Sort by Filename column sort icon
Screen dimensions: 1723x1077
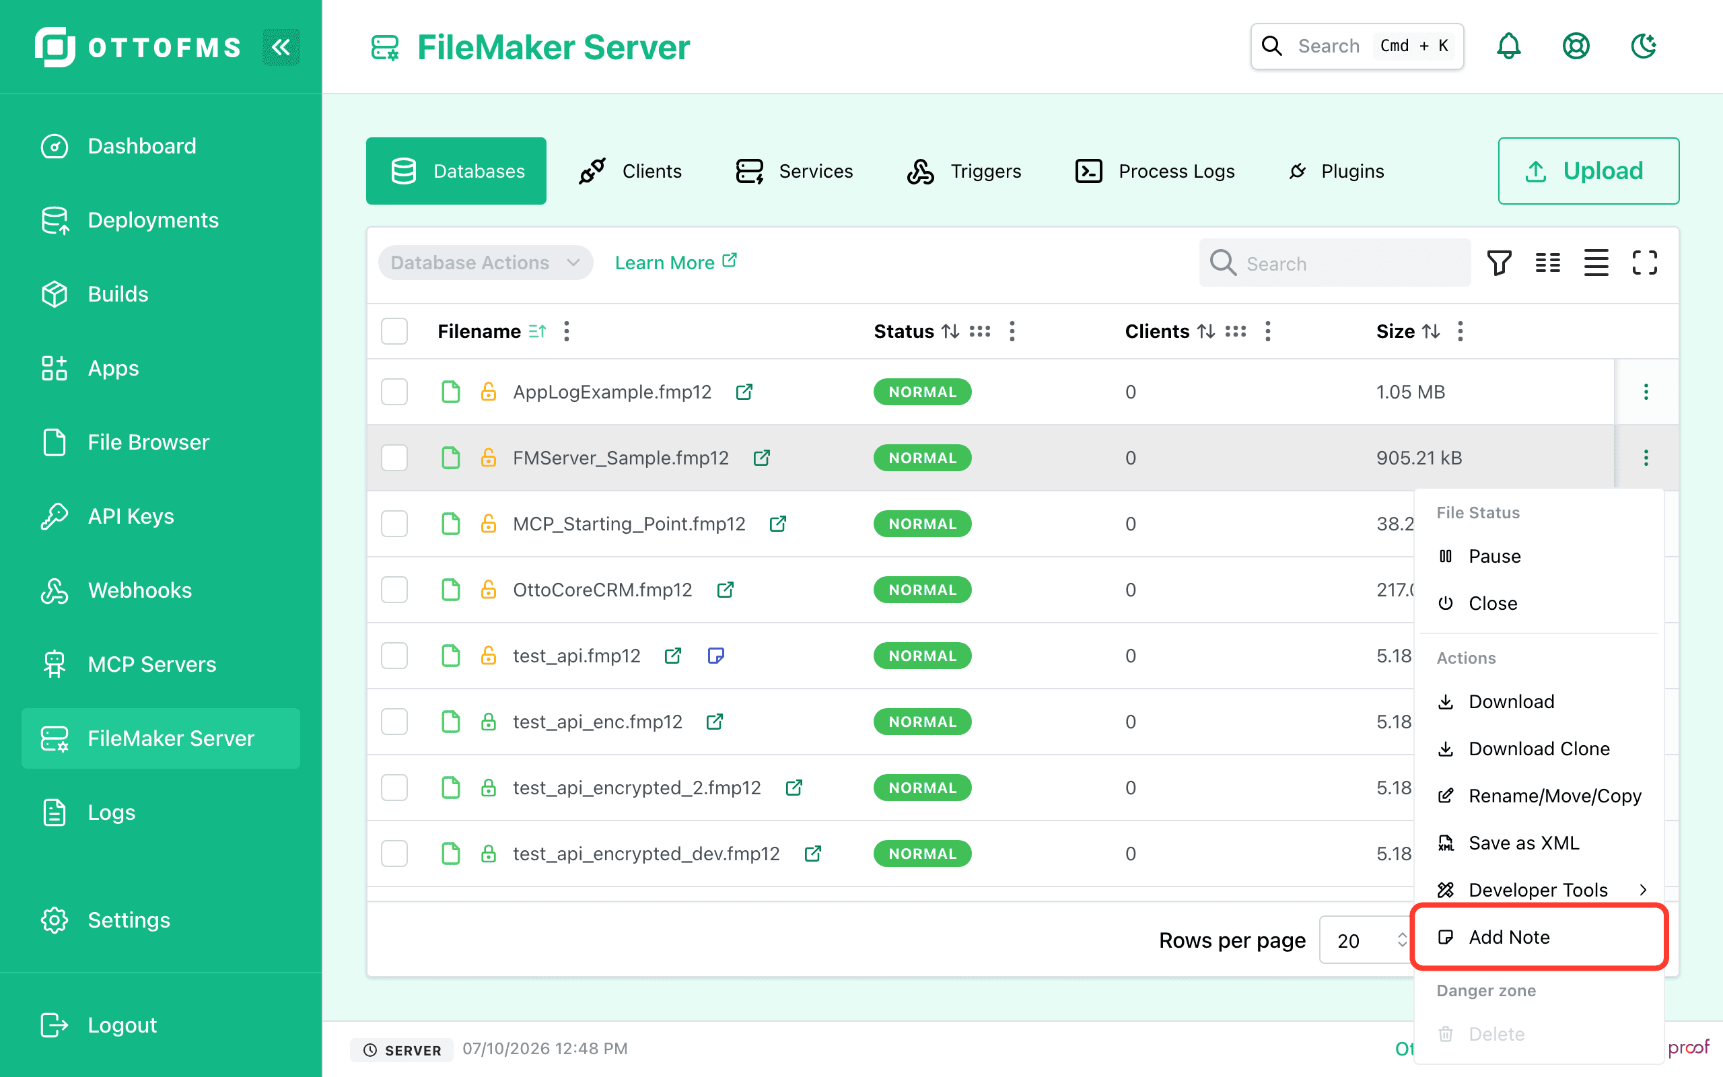[x=538, y=331]
